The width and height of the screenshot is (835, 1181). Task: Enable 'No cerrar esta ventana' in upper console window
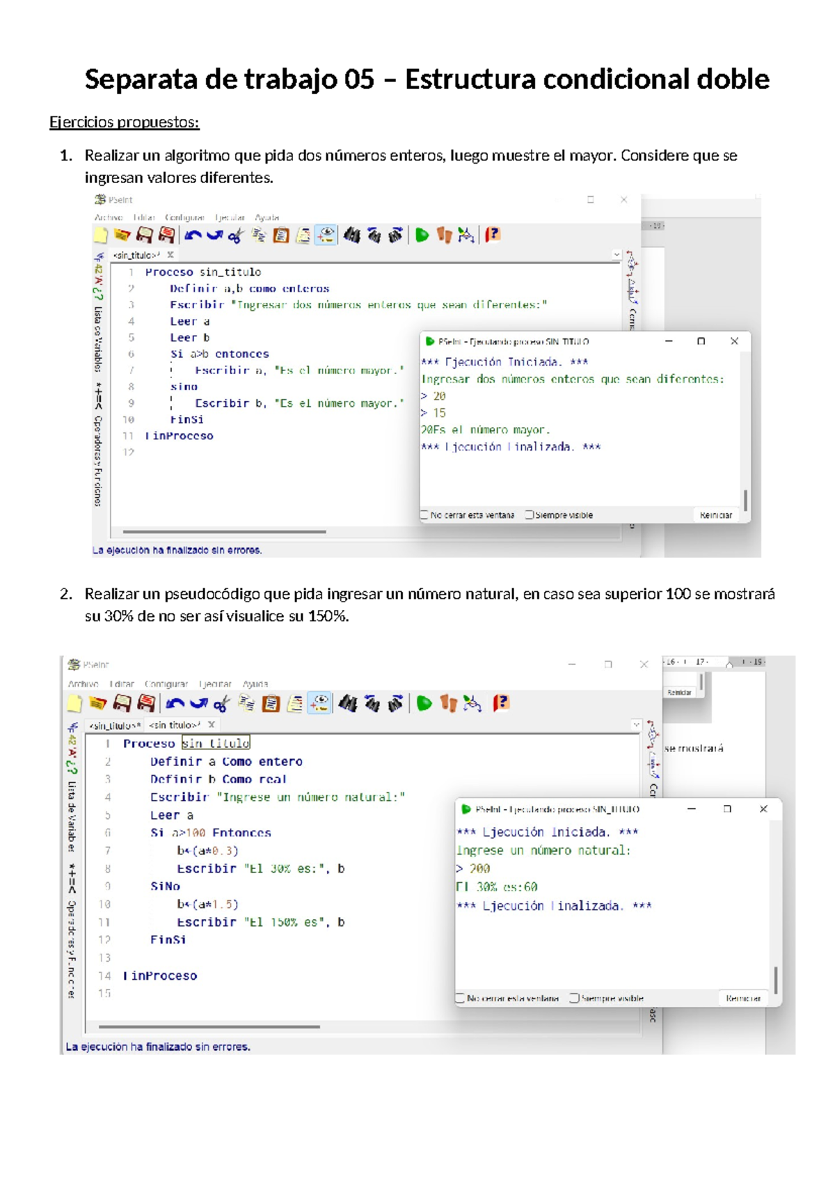424,515
